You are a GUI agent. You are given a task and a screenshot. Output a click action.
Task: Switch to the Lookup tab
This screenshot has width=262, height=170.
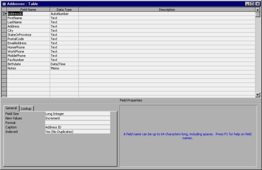tap(26, 109)
